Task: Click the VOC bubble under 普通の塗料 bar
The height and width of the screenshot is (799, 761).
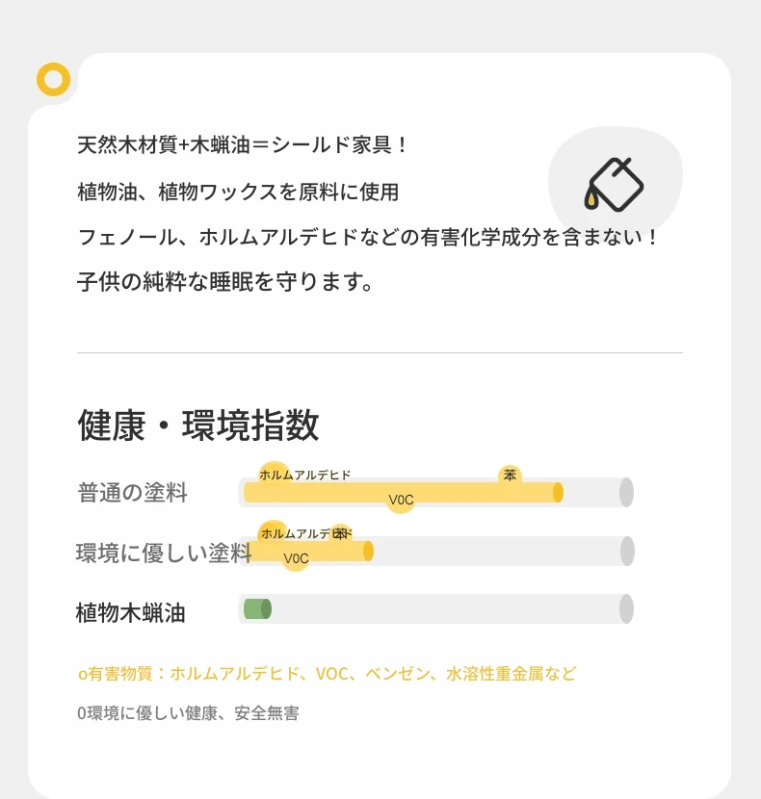Action: click(x=401, y=500)
